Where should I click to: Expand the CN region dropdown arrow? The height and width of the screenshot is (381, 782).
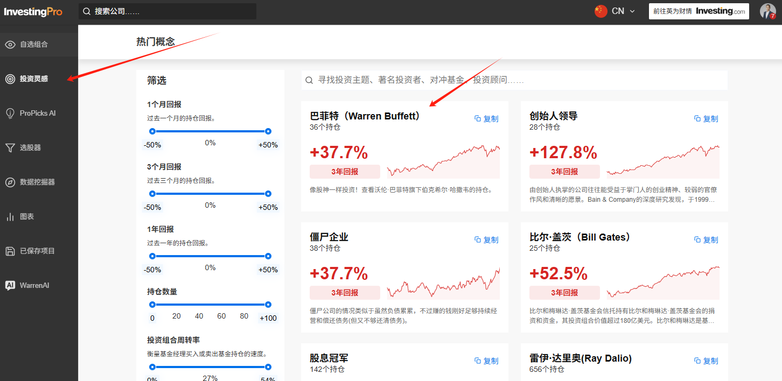(632, 11)
